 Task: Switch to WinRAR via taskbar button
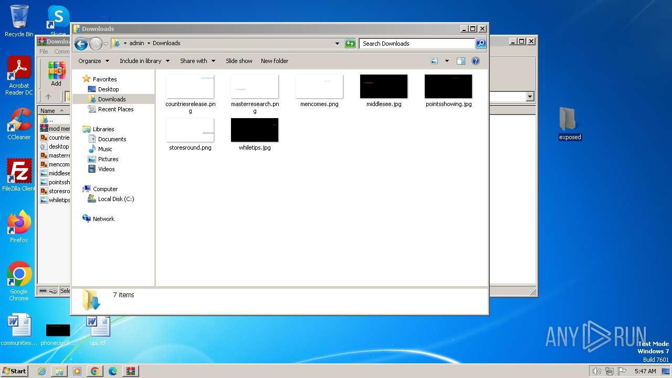click(131, 371)
